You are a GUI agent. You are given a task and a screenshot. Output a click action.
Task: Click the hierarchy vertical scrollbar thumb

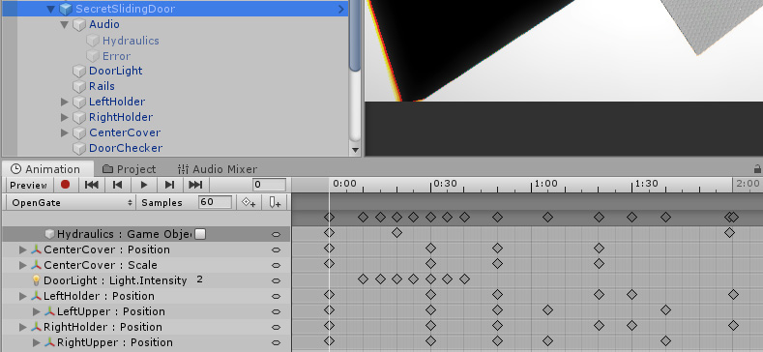click(x=355, y=35)
